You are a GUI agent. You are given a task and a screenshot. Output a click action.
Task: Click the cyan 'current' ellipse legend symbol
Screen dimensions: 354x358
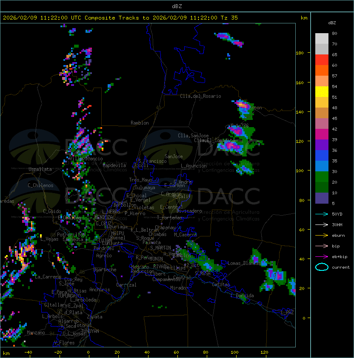pyautogui.click(x=322, y=267)
